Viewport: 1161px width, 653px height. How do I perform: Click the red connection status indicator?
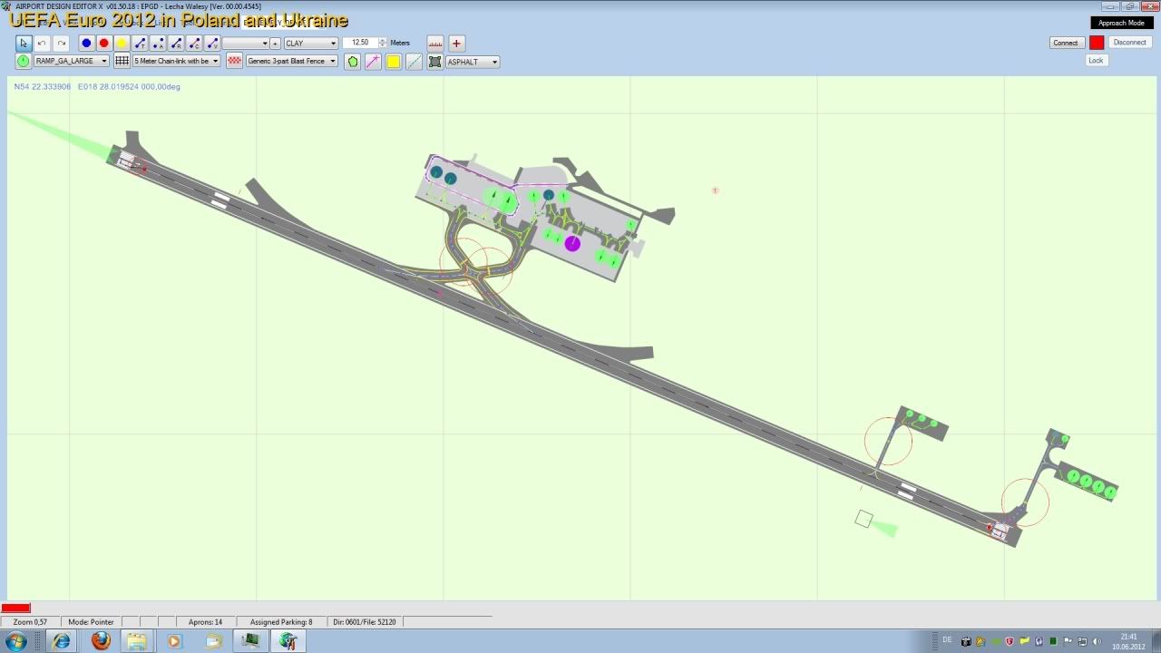coord(1097,43)
